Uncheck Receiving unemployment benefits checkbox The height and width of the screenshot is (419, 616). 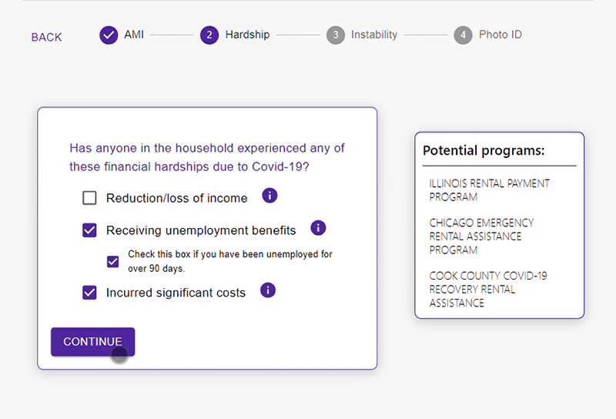(x=90, y=230)
